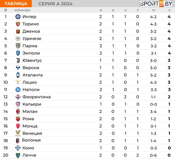Viewport: 175px width, 161px height.
Task: Click the Bologna club crest icon
Action: pos(18,141)
